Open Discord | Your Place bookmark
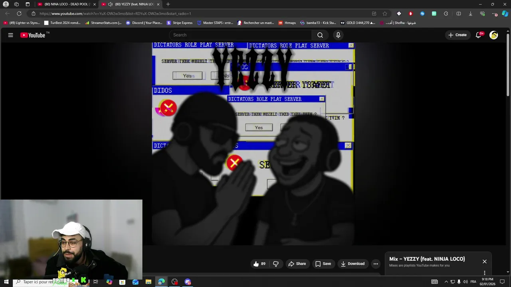Screen dimensions: 511x287 click(x=144, y=23)
